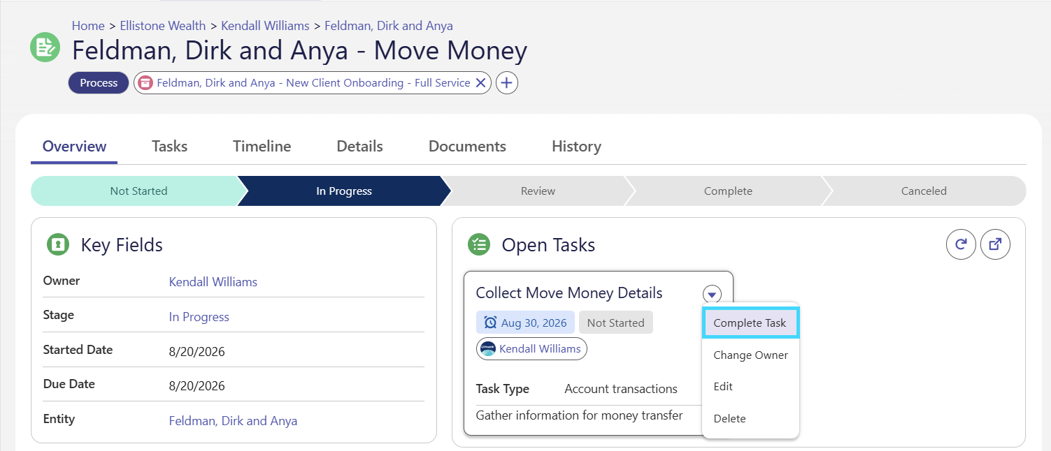Click the Started Date value 8/20/2026

[197, 351]
